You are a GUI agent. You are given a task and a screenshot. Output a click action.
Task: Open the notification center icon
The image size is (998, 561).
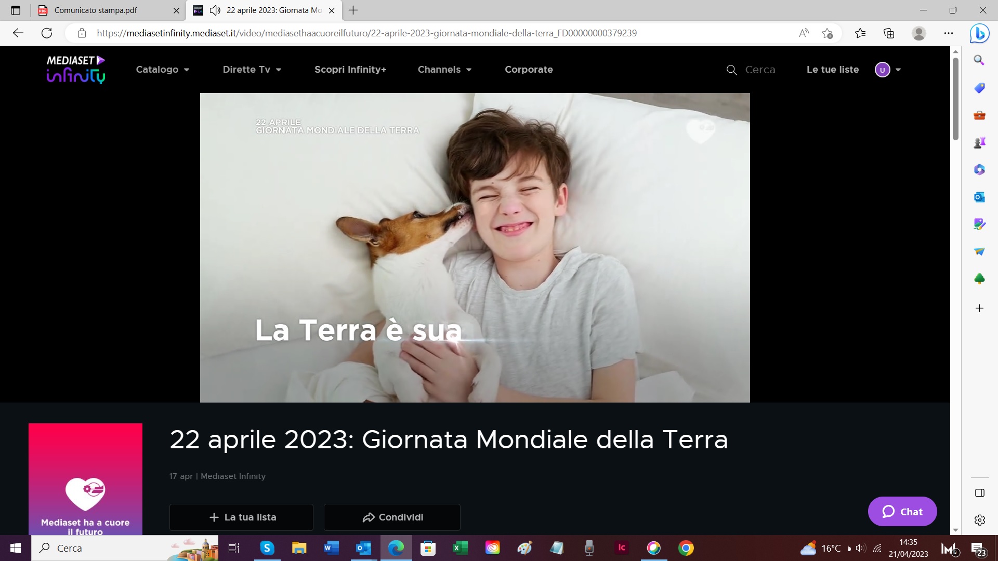[979, 549]
